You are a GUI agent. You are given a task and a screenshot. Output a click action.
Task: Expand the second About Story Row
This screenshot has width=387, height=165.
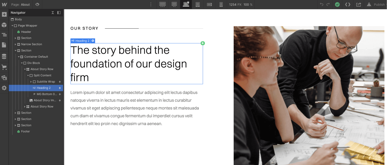click(25, 106)
